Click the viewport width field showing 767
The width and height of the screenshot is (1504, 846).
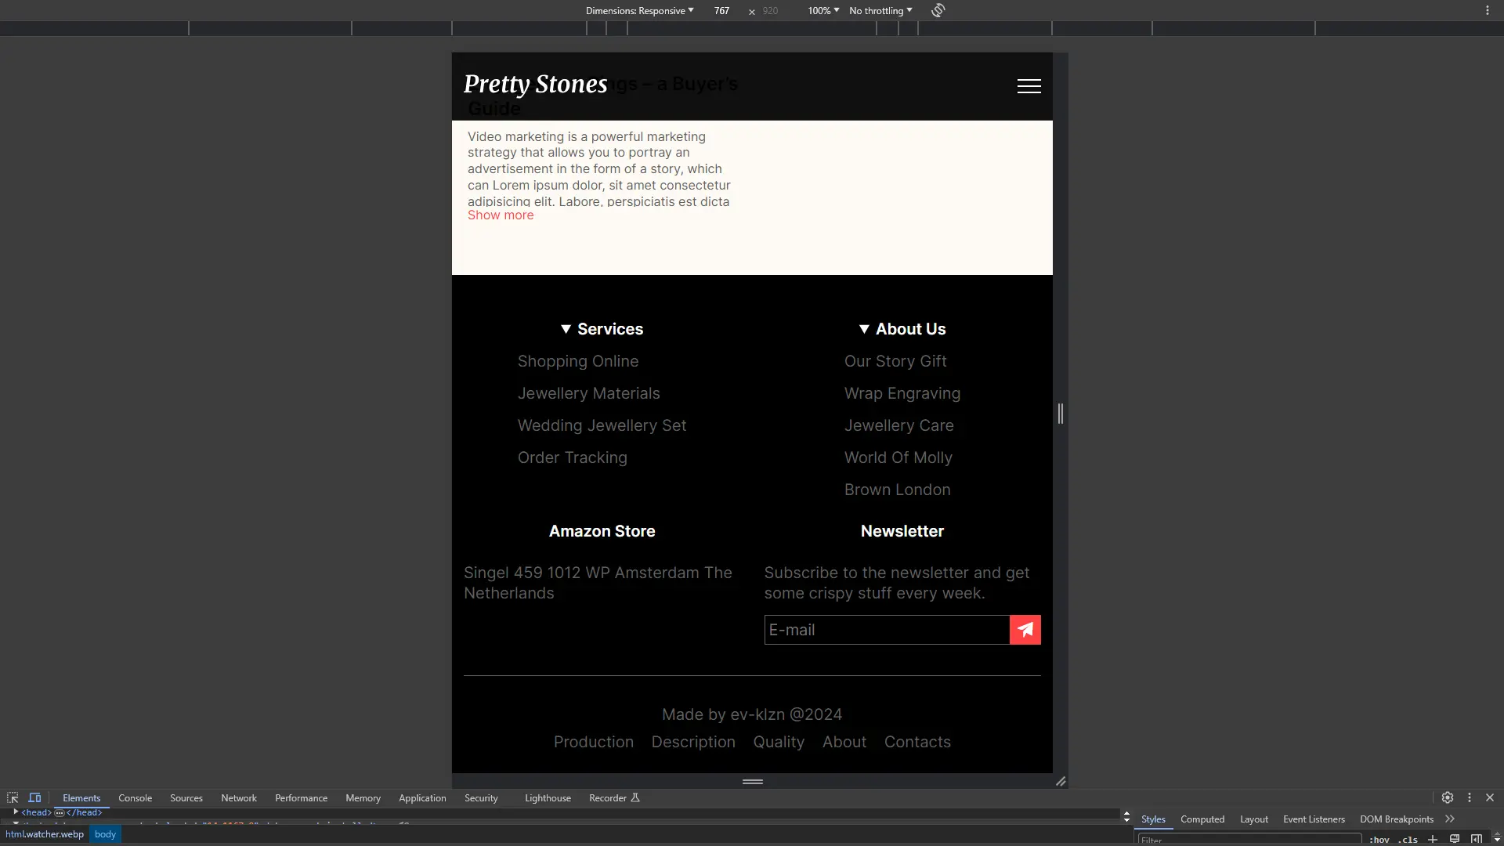(x=721, y=10)
